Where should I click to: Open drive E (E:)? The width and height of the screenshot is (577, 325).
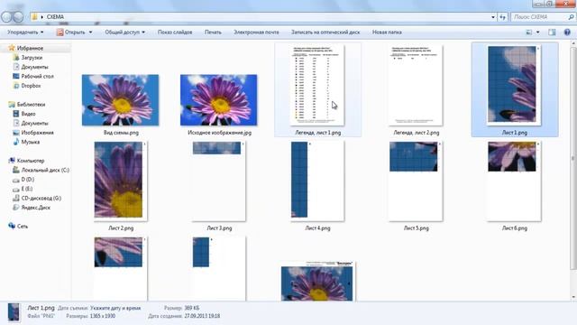tap(27, 189)
